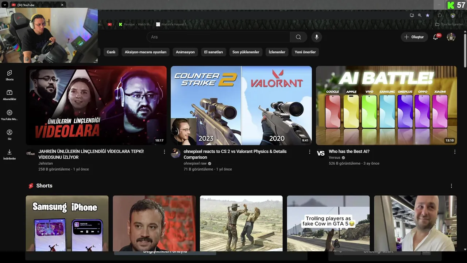This screenshot has height=263, width=467.
Task: Open Jahistan channel name link
Action: pyautogui.click(x=46, y=163)
